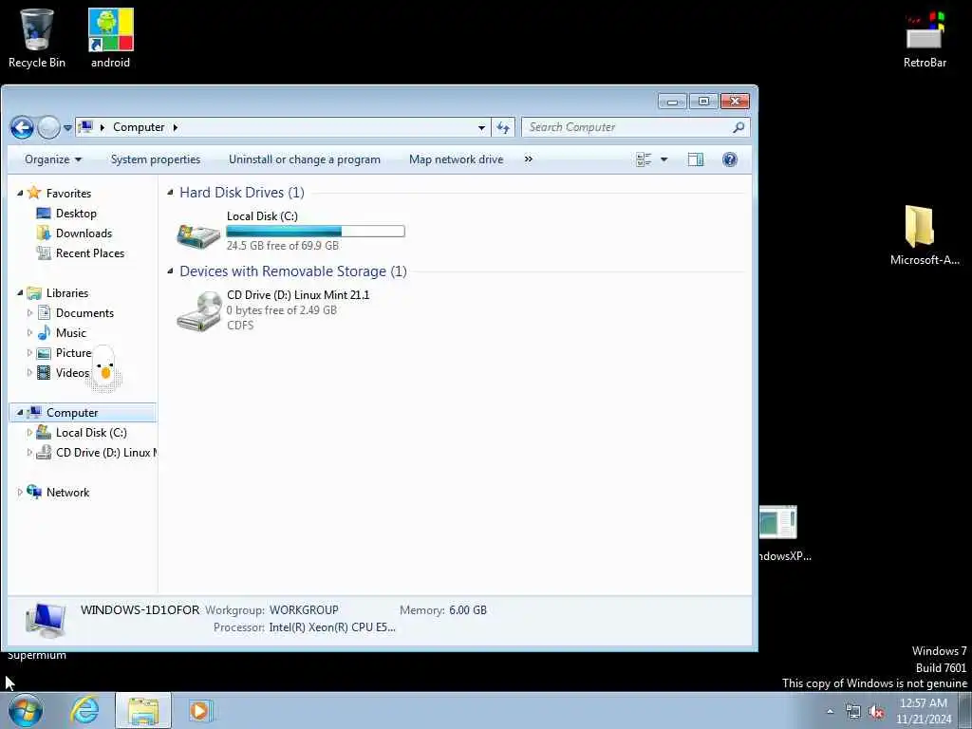Expand Local Disk (C:) in navigation tree

point(29,433)
